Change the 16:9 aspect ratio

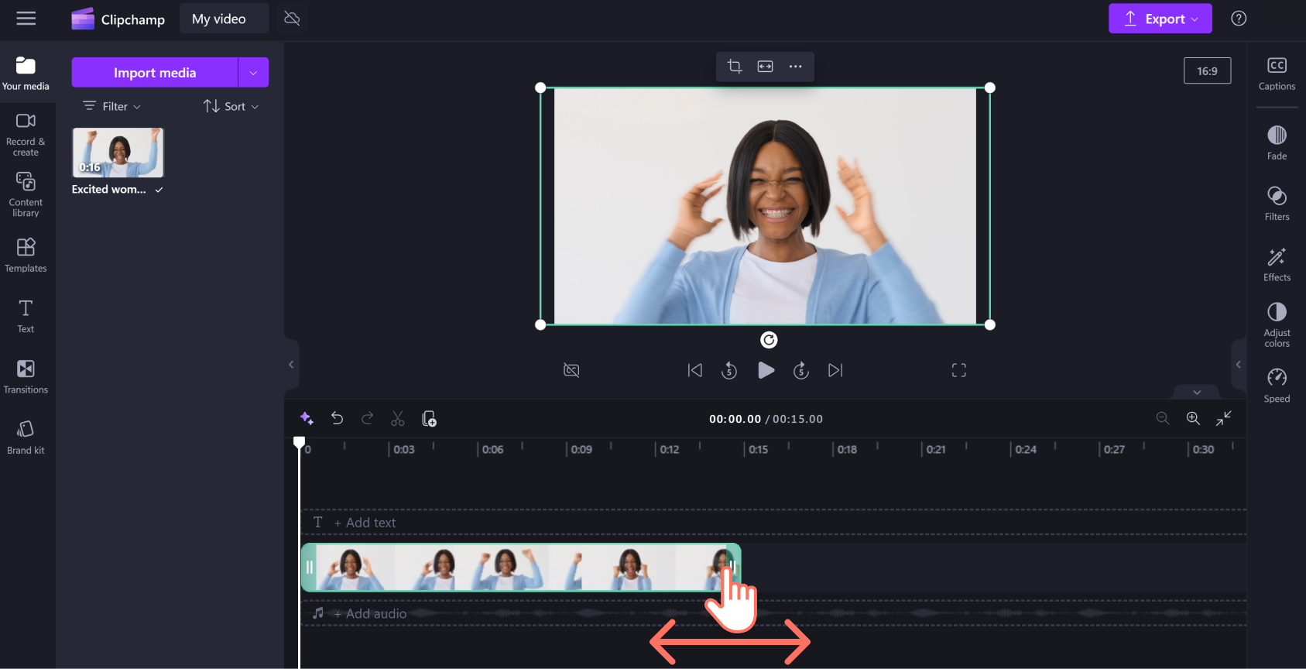(x=1207, y=71)
